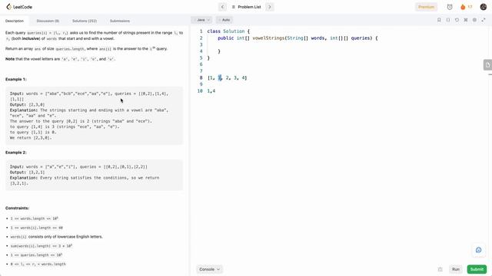Click line number 6 in the gutter

click(201, 64)
